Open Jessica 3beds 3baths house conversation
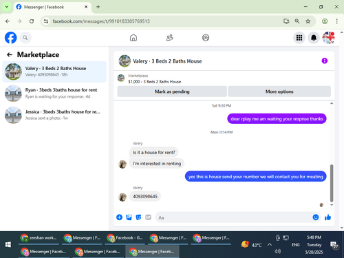 click(x=54, y=115)
